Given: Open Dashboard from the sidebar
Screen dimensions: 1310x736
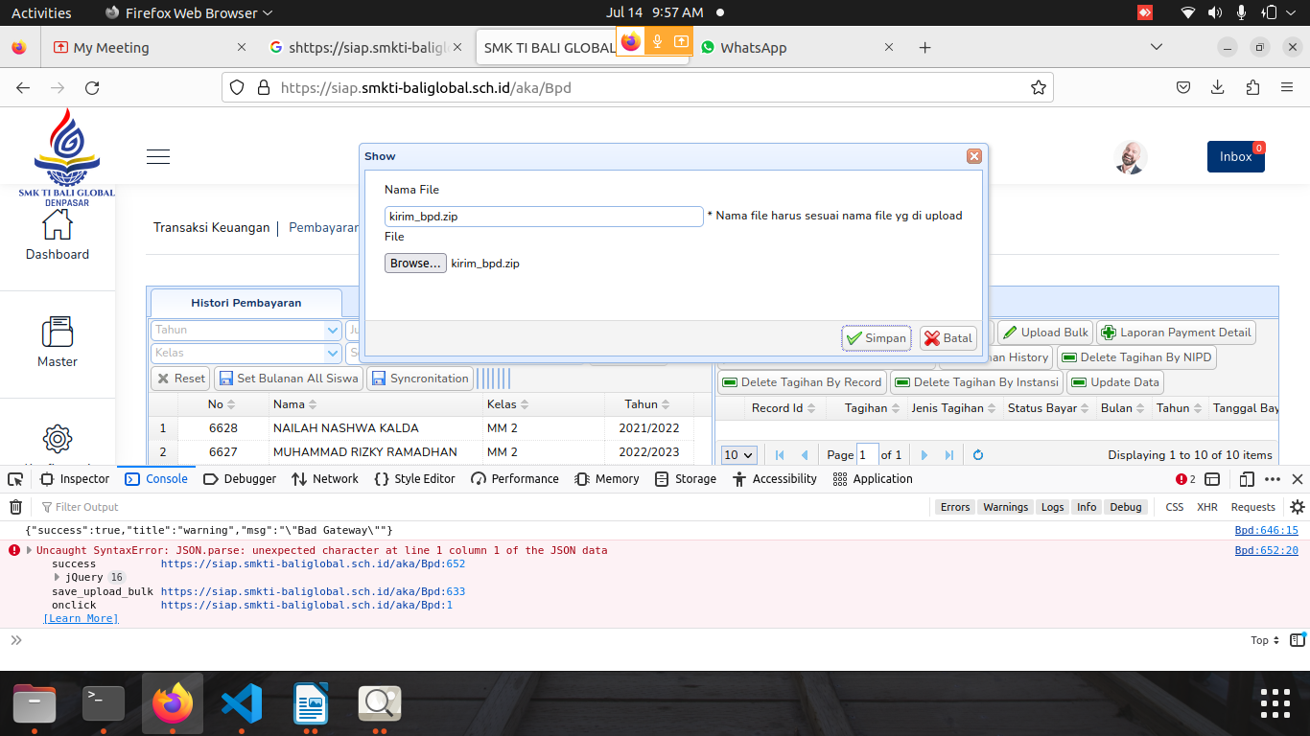Looking at the screenshot, I should pos(58,236).
